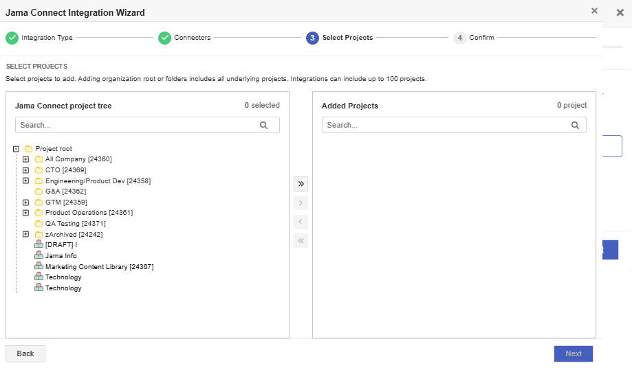
Task: Collapse the Project root node
Action: point(16,149)
